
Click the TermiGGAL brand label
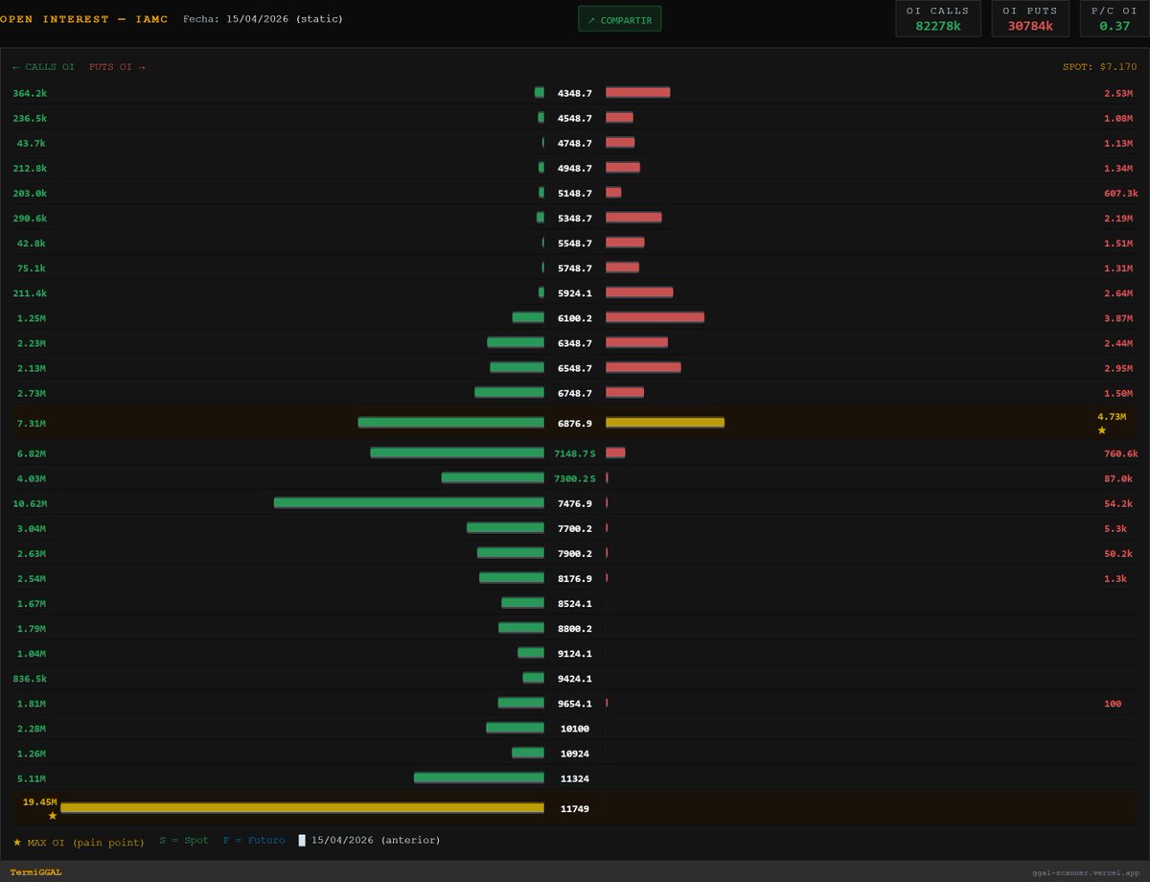[36, 872]
